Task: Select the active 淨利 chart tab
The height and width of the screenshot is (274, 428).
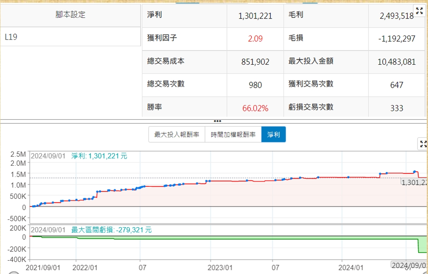Action: (273, 135)
